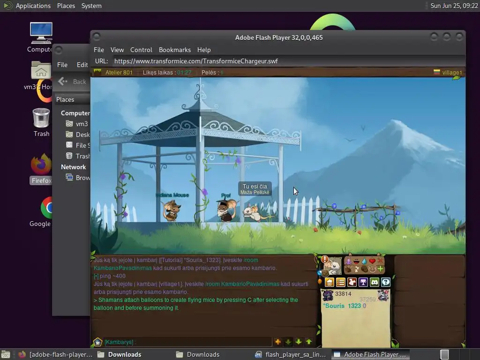480x360 pixels.
Task: Click the Prof mouse character
Action: coord(226,210)
